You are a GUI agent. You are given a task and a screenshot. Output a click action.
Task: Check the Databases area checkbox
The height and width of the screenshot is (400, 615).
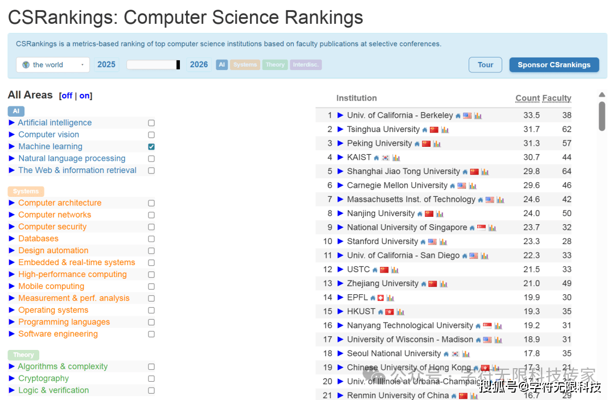pos(151,239)
